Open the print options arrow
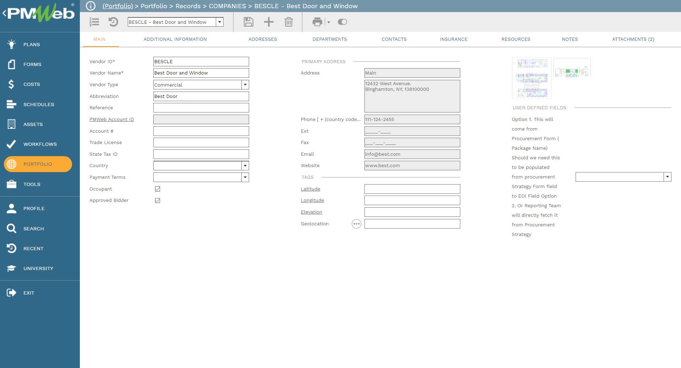This screenshot has width=681, height=368. tap(329, 22)
